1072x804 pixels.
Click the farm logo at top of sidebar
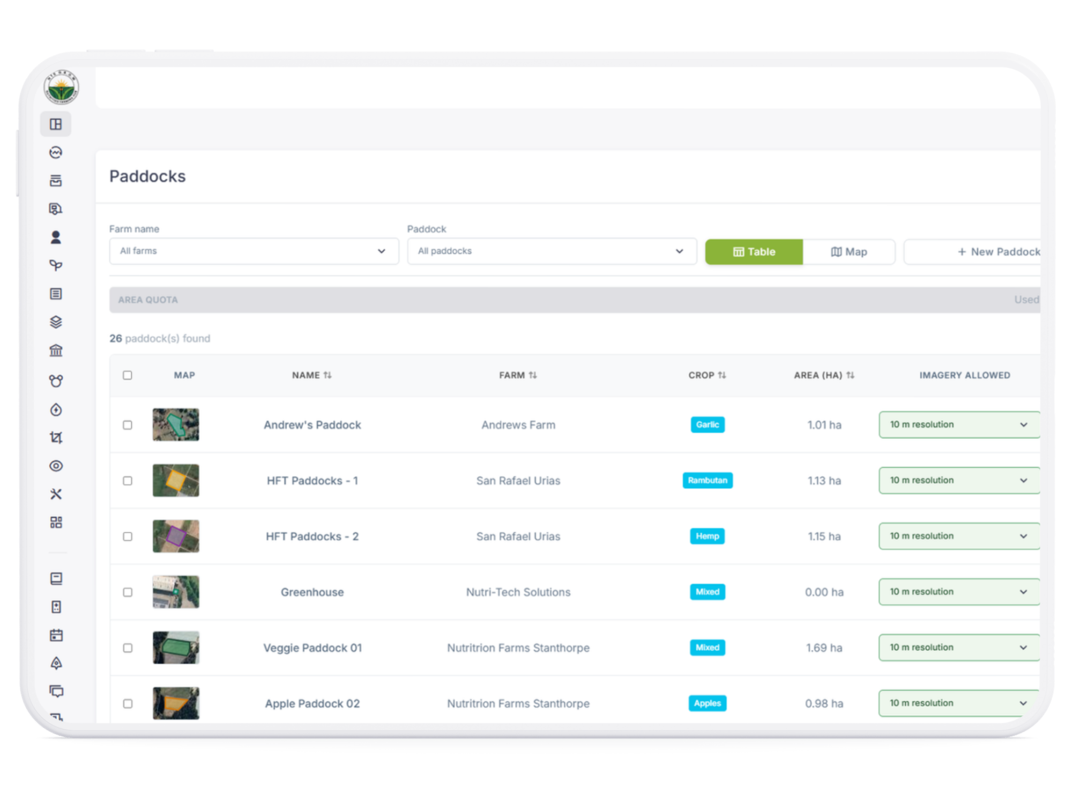(x=61, y=87)
